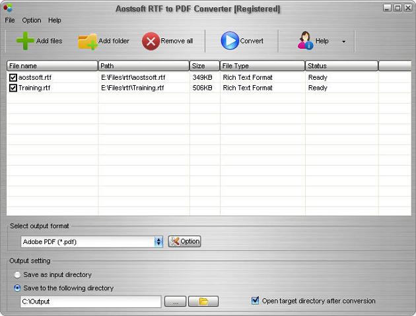416x316 pixels.
Task: Select the Training.rtf file name
Action: tap(34, 88)
